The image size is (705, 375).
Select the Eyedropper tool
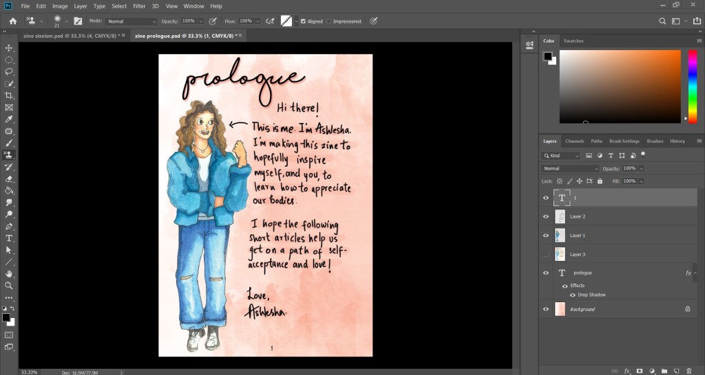tap(9, 119)
